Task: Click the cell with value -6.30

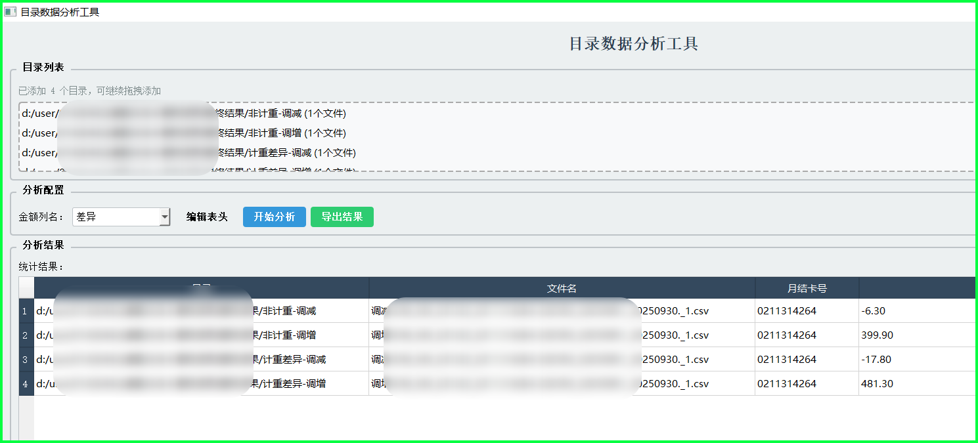Action: click(x=916, y=311)
